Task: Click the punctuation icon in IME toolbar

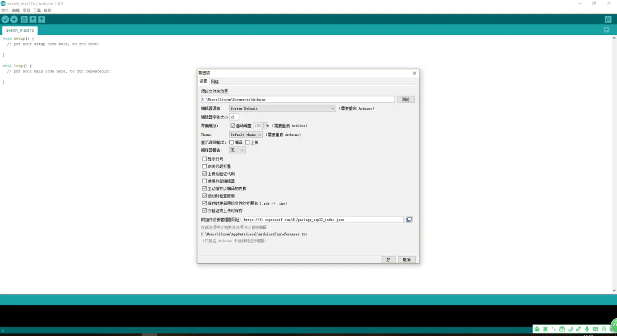Action: tap(554, 329)
